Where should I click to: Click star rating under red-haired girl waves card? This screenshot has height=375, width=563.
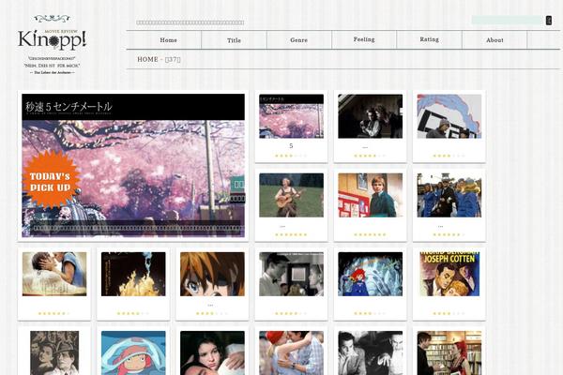pos(370,314)
